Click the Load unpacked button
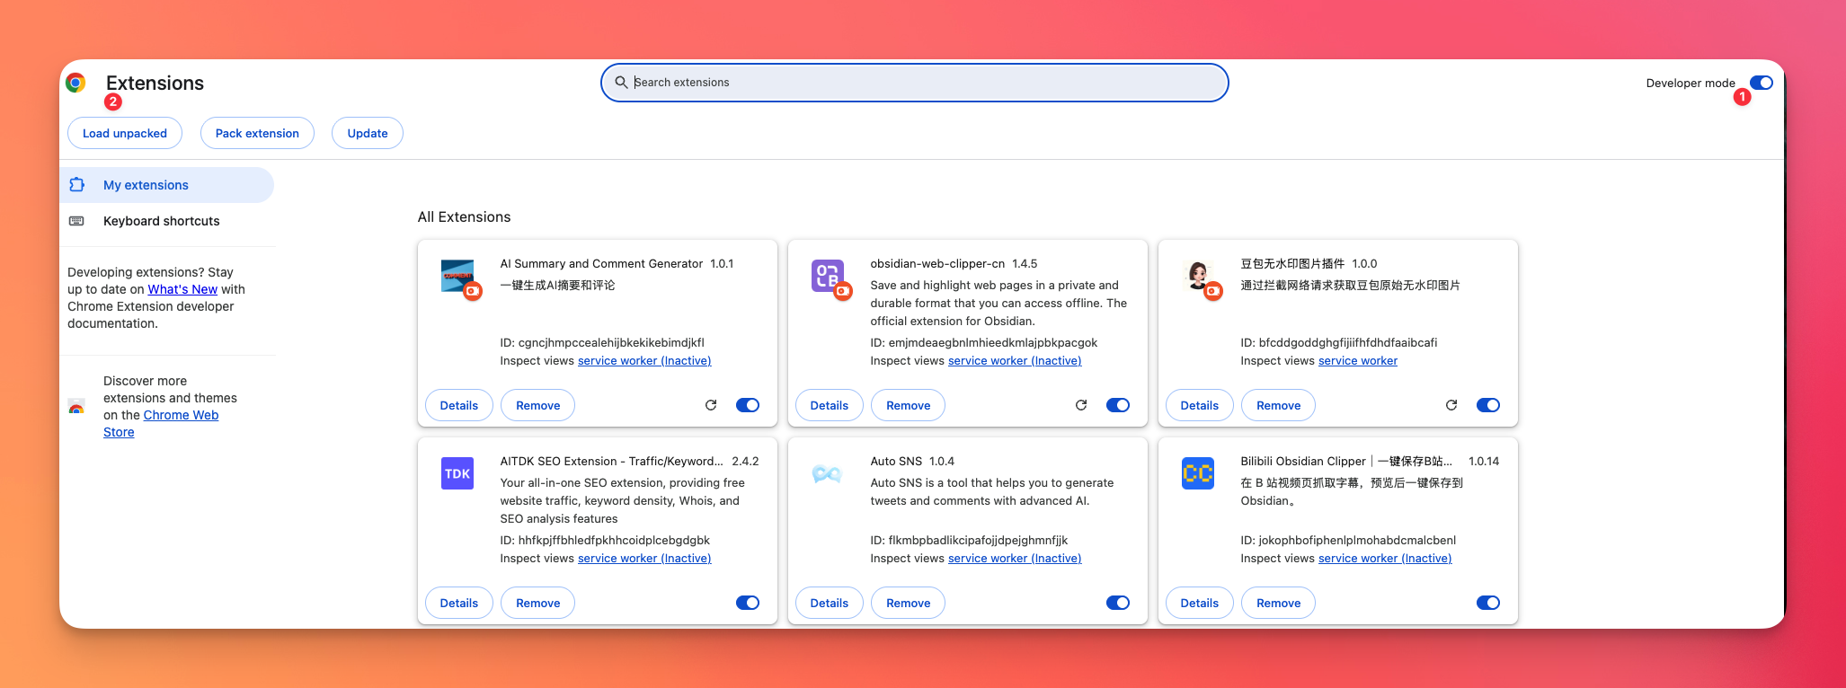This screenshot has height=688, width=1846. point(125,133)
